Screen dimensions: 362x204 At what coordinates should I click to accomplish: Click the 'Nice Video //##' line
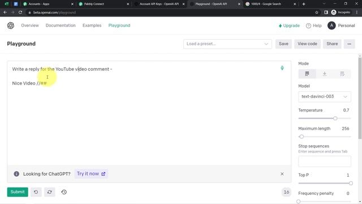click(29, 83)
